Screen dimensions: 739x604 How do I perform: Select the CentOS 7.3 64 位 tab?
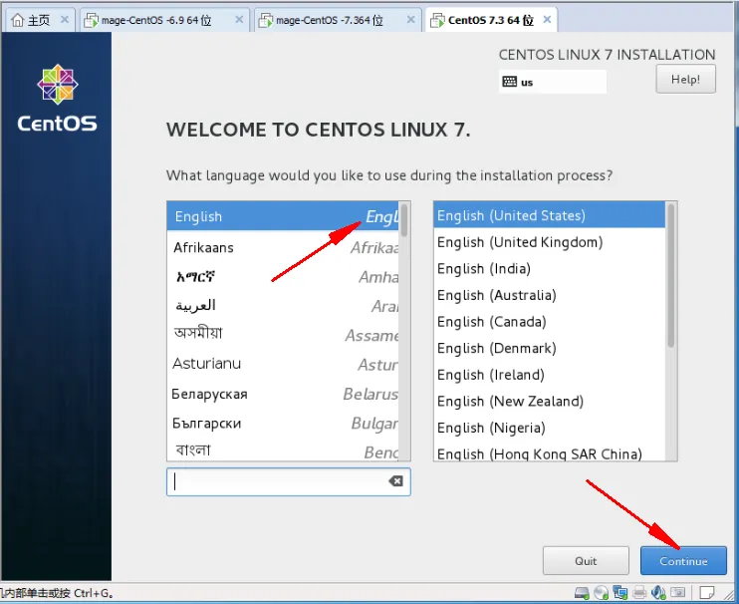(x=492, y=20)
